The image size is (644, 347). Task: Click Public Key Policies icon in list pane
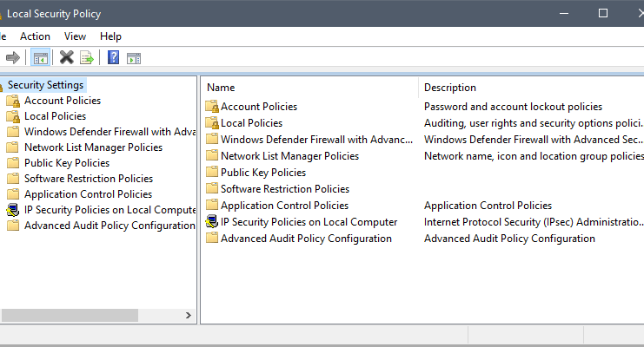click(212, 172)
